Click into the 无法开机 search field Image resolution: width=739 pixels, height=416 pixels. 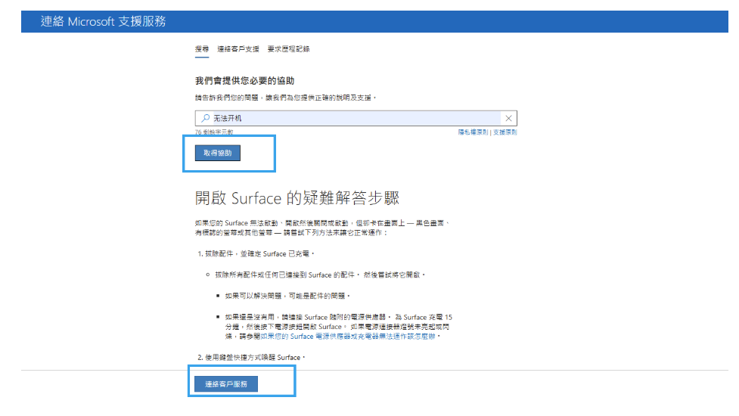(356, 118)
